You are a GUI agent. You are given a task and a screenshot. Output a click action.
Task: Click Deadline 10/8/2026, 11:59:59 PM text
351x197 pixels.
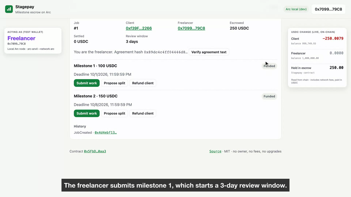click(103, 105)
